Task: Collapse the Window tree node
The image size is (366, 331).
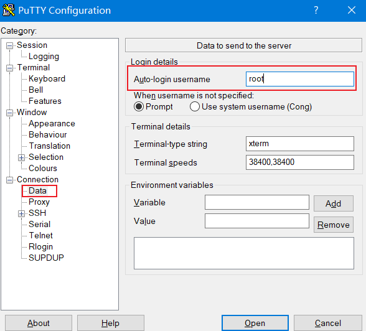Action: coord(9,113)
